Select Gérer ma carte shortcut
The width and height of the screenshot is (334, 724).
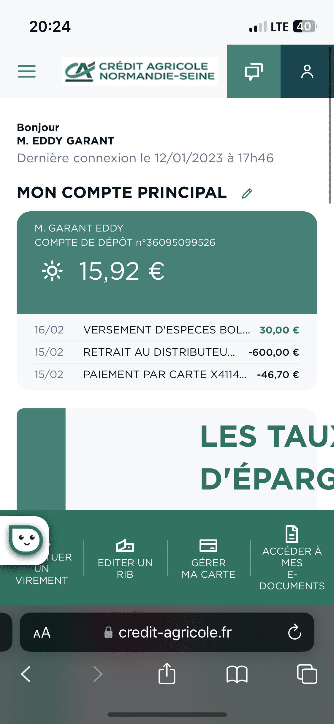click(x=208, y=558)
